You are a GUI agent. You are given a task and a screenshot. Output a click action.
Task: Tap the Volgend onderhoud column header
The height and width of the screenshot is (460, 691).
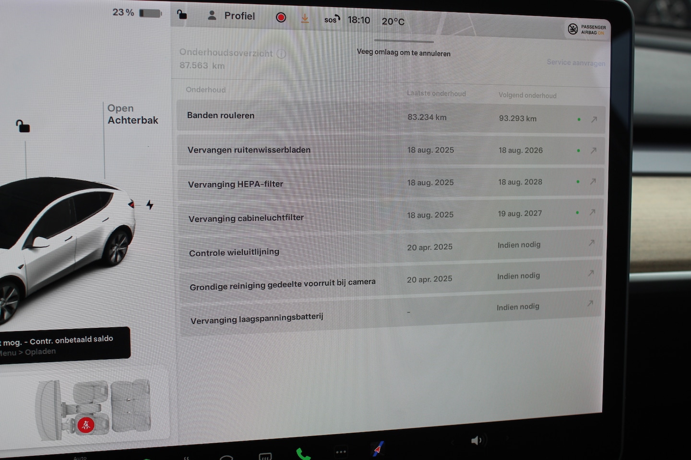pyautogui.click(x=527, y=95)
